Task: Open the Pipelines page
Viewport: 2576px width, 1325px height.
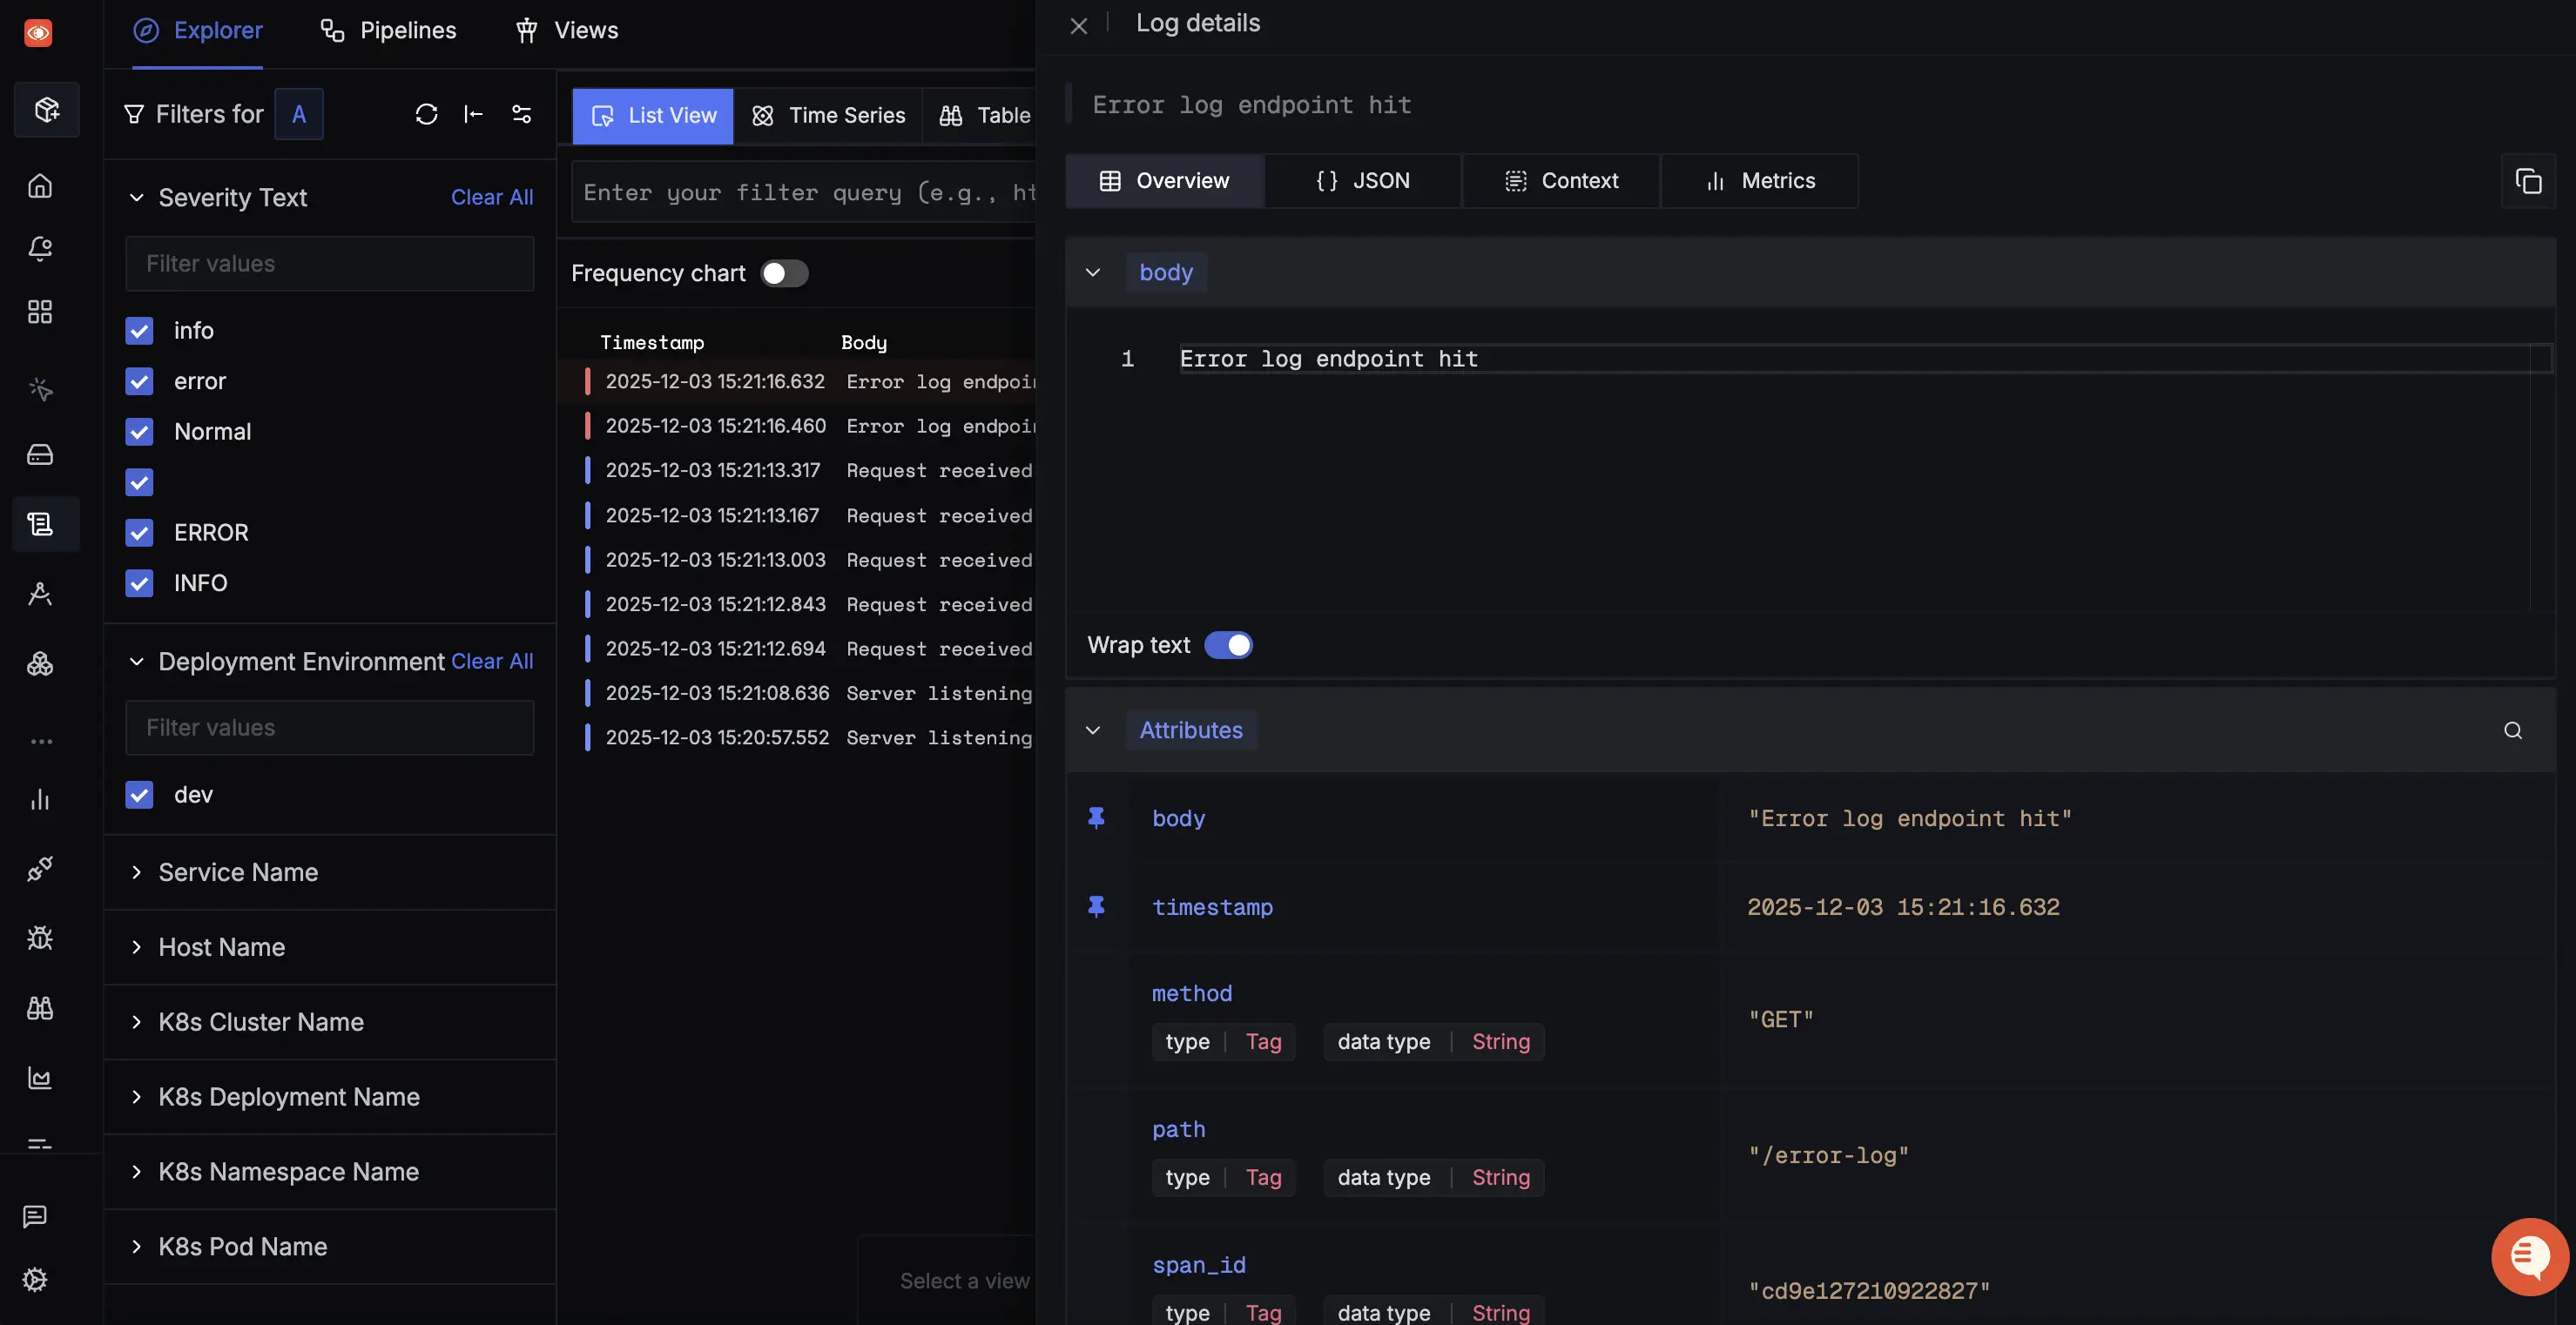Action: 387,30
